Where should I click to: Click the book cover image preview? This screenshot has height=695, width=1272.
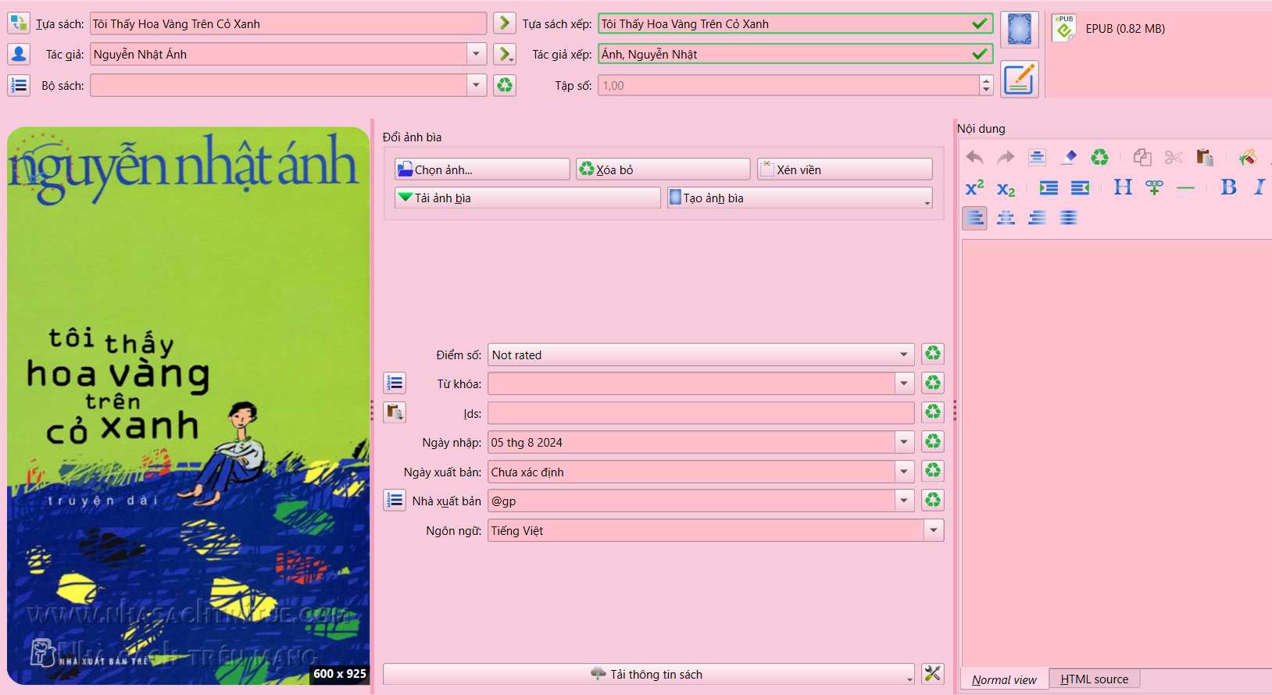[x=188, y=406]
